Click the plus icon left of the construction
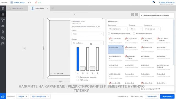 click(24, 49)
